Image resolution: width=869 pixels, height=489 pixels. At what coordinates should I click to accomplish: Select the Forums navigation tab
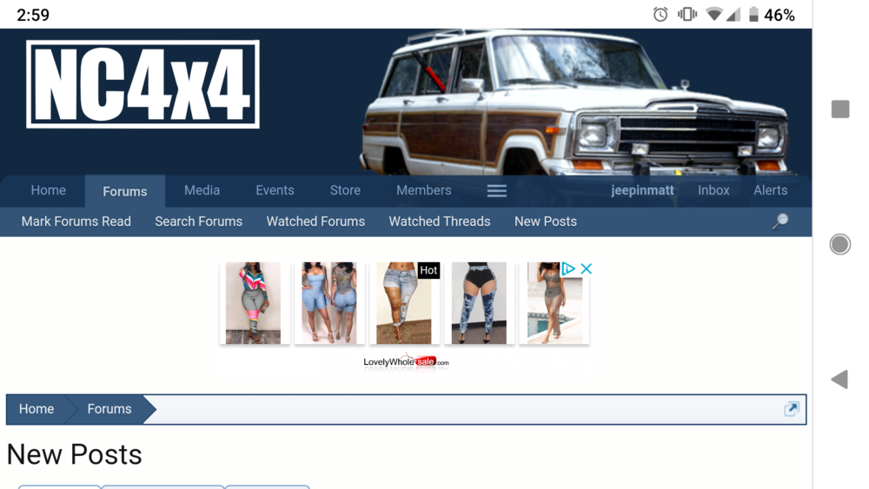pyautogui.click(x=124, y=192)
